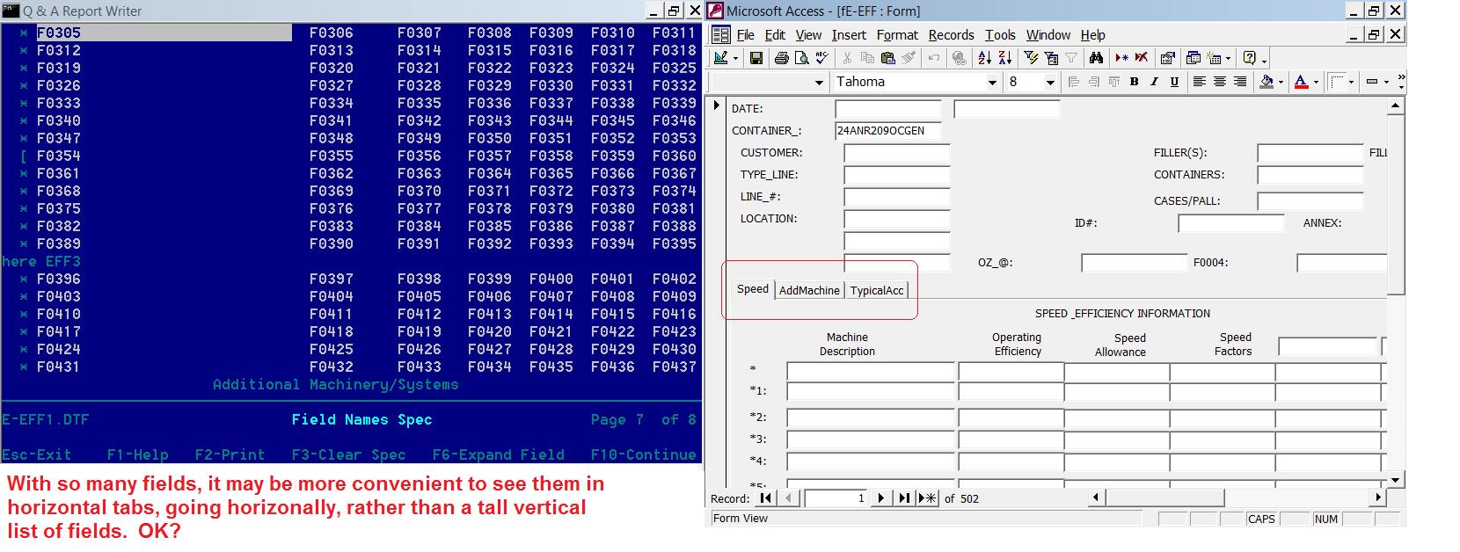1460x552 pixels.
Task: Click the Insert Hyperlink globe icon
Action: pos(960,58)
